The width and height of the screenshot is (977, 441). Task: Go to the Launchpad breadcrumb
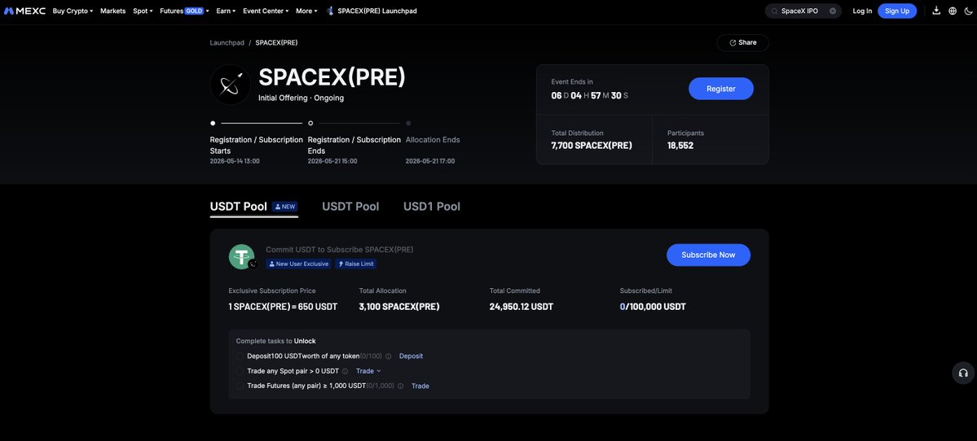(227, 43)
